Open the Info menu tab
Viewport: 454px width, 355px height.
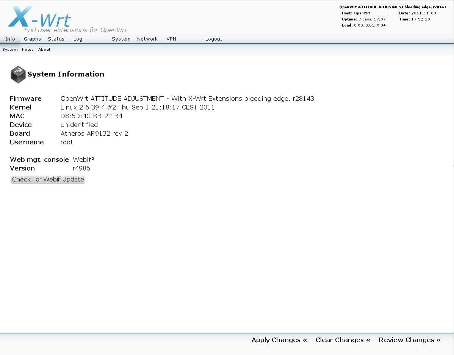click(x=10, y=39)
